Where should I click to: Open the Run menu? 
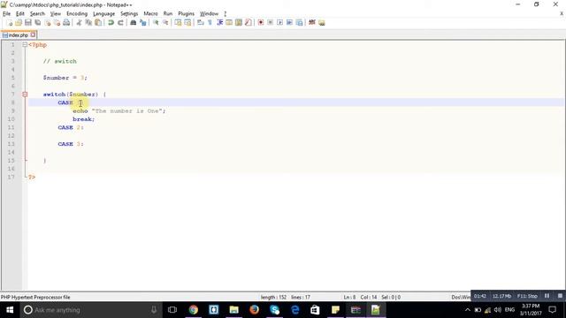168,14
